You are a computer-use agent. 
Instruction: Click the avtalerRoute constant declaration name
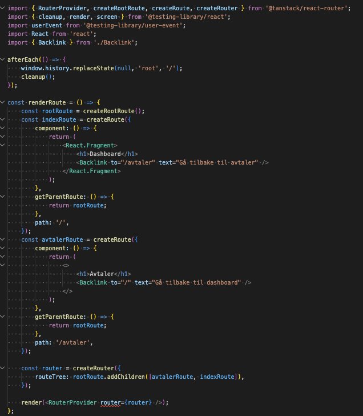tap(63, 239)
